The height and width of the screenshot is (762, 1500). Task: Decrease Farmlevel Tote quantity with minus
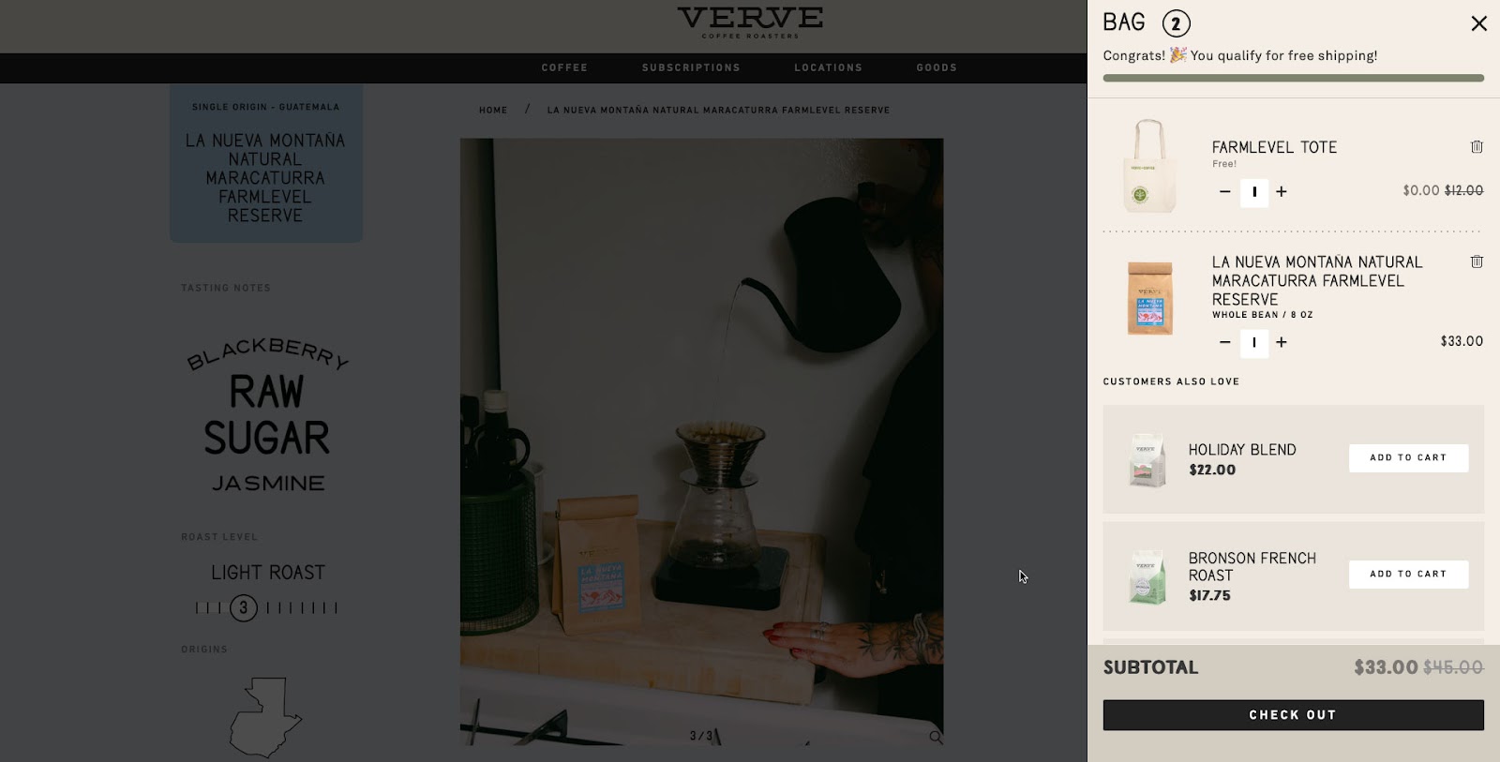[1224, 191]
